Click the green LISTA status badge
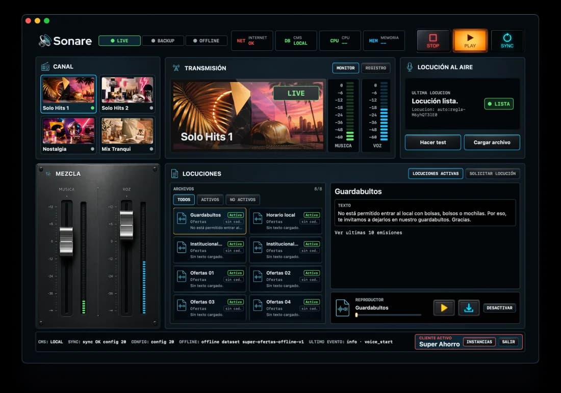Screen dimensions: 561x393 tap(499, 104)
